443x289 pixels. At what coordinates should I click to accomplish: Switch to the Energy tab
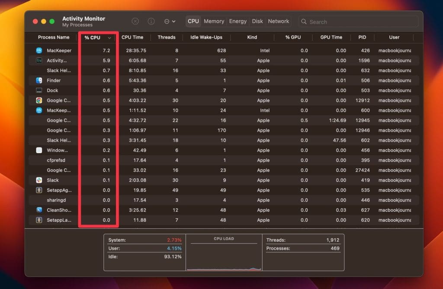(238, 21)
